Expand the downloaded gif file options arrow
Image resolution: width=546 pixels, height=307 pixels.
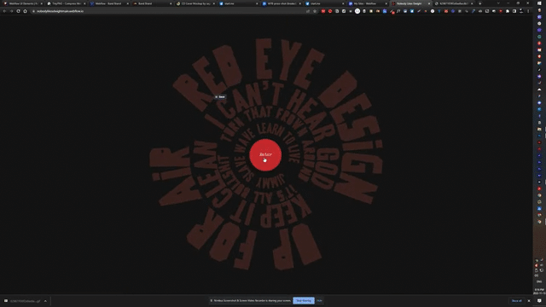tap(45, 301)
